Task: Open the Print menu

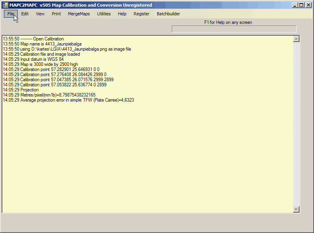Action: [56, 14]
